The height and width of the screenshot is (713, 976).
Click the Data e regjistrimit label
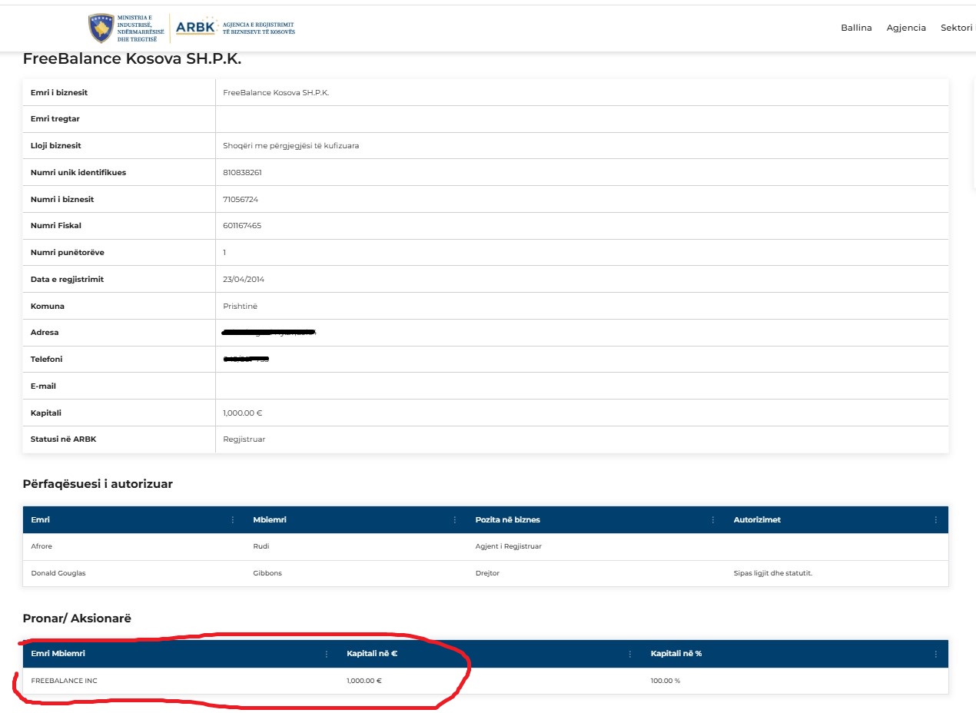tap(68, 280)
